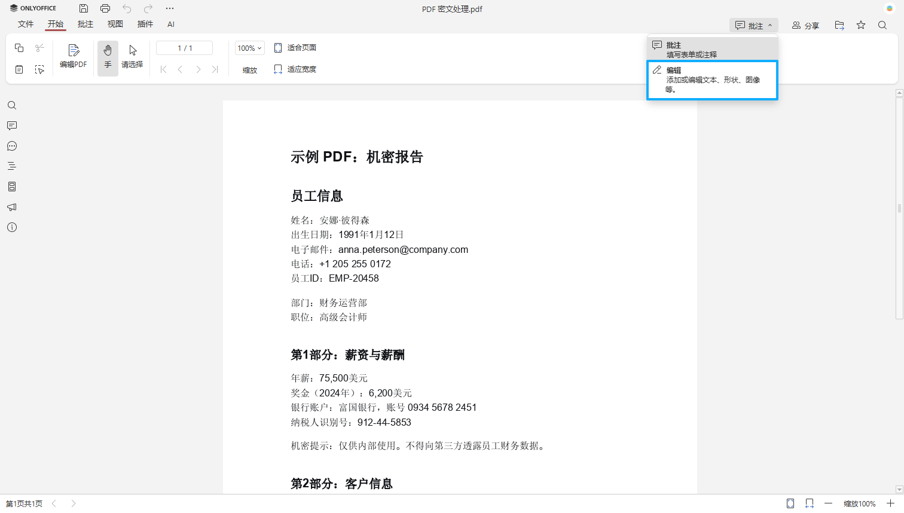Image resolution: width=904 pixels, height=513 pixels.
Task: Switch to the 插件 ribbon tab
Action: point(145,24)
